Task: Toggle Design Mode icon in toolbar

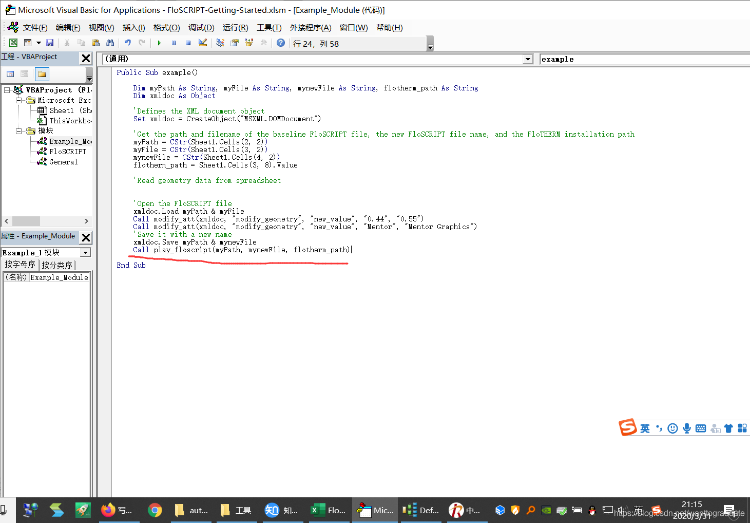Action: point(203,43)
